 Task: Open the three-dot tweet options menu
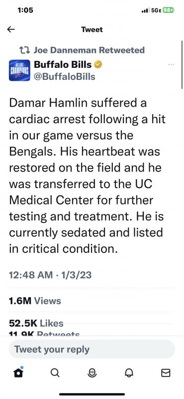pos(171,65)
